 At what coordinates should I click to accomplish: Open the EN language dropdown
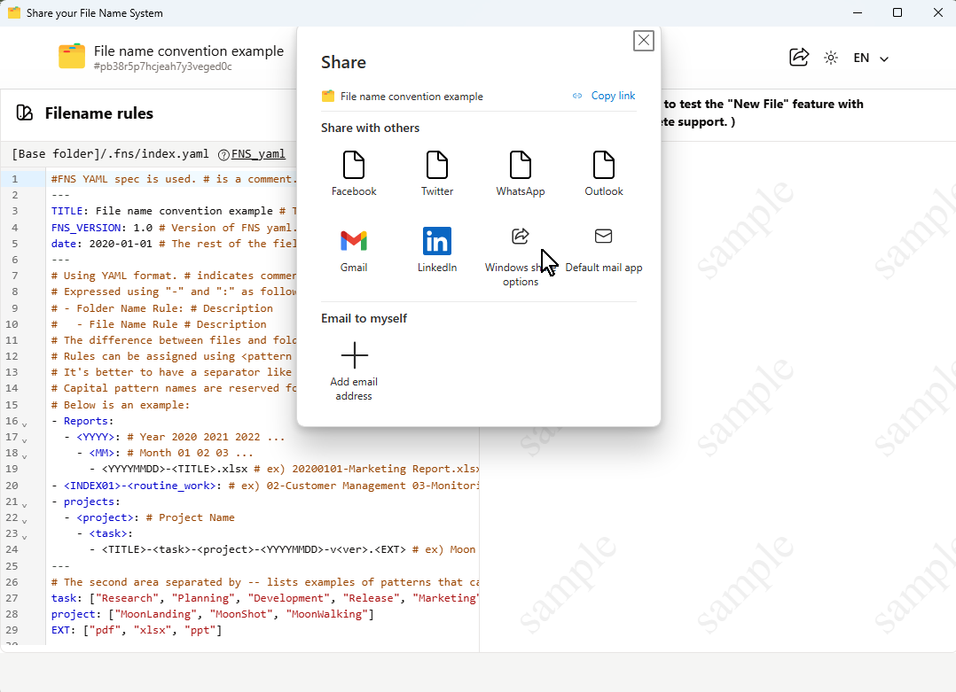870,58
